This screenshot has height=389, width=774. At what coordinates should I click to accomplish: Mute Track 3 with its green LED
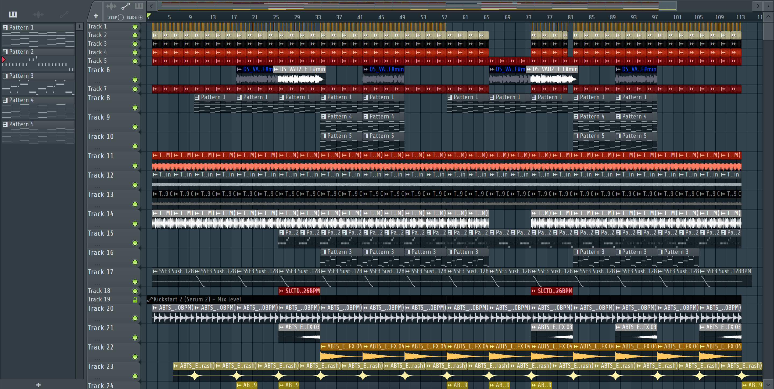coord(135,44)
